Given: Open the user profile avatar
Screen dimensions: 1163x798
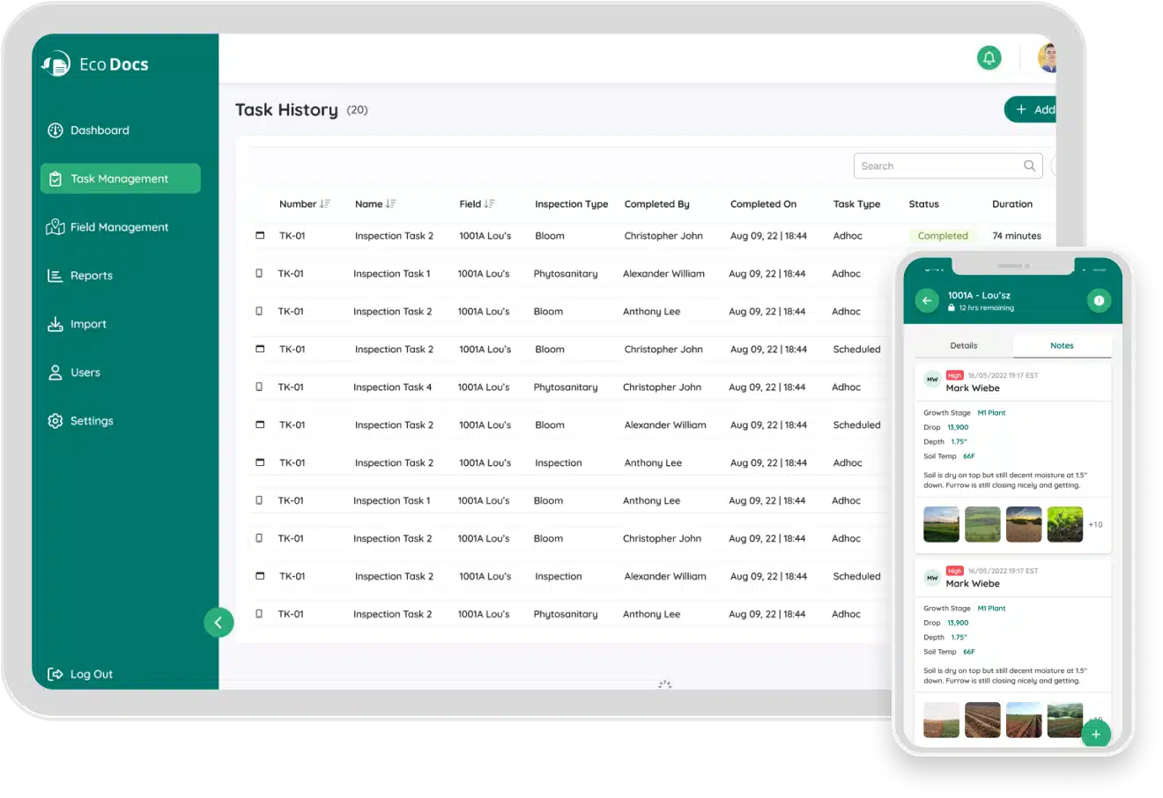Looking at the screenshot, I should 1047,58.
